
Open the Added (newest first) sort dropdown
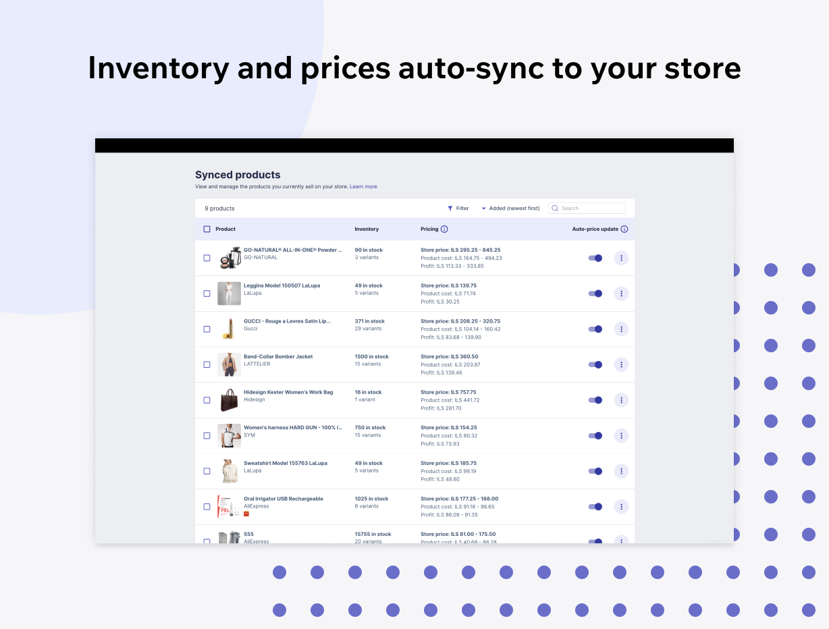pyautogui.click(x=510, y=208)
